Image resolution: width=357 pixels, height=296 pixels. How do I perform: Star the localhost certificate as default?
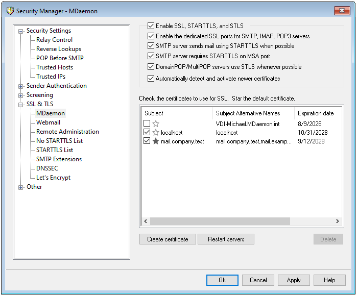pyautogui.click(x=156, y=133)
